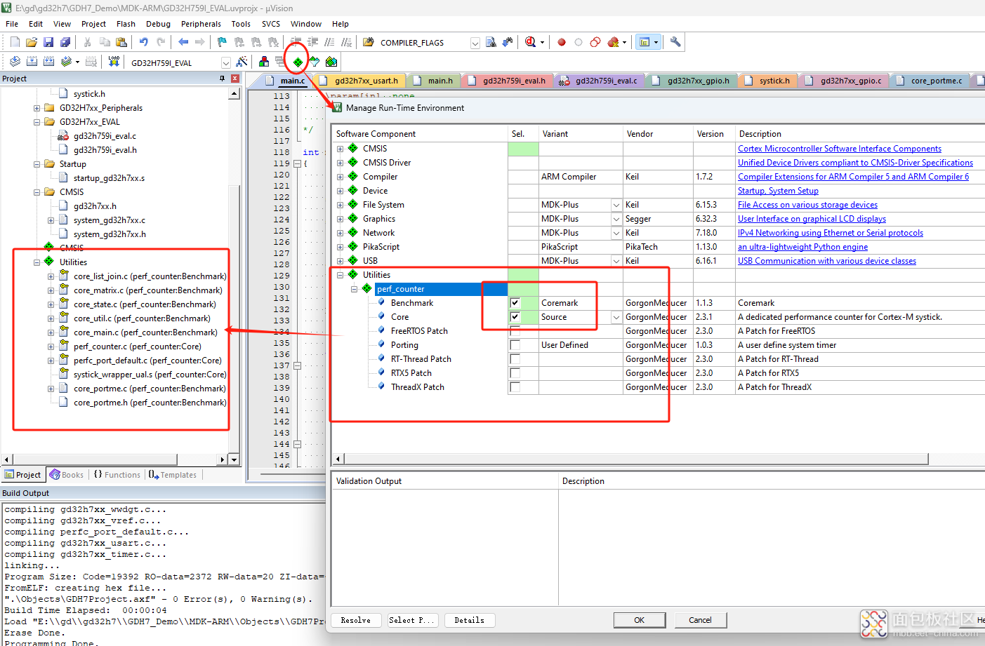This screenshot has height=646, width=985.
Task: Download code to flash with LOAD icon
Action: pos(114,62)
